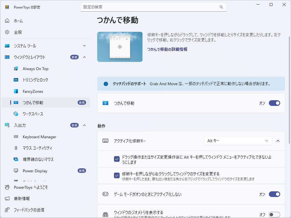Click the home icon beside ホーム
Viewport: 291px width, 218px height.
[x=7, y=21]
